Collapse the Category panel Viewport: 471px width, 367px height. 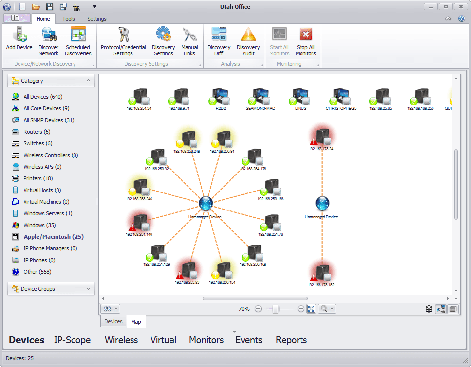pos(88,81)
